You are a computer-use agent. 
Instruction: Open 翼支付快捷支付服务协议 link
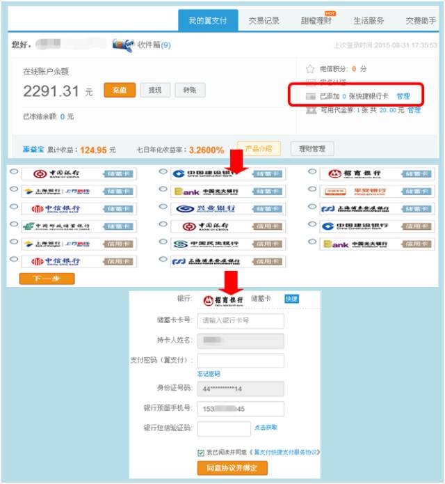[286, 452]
